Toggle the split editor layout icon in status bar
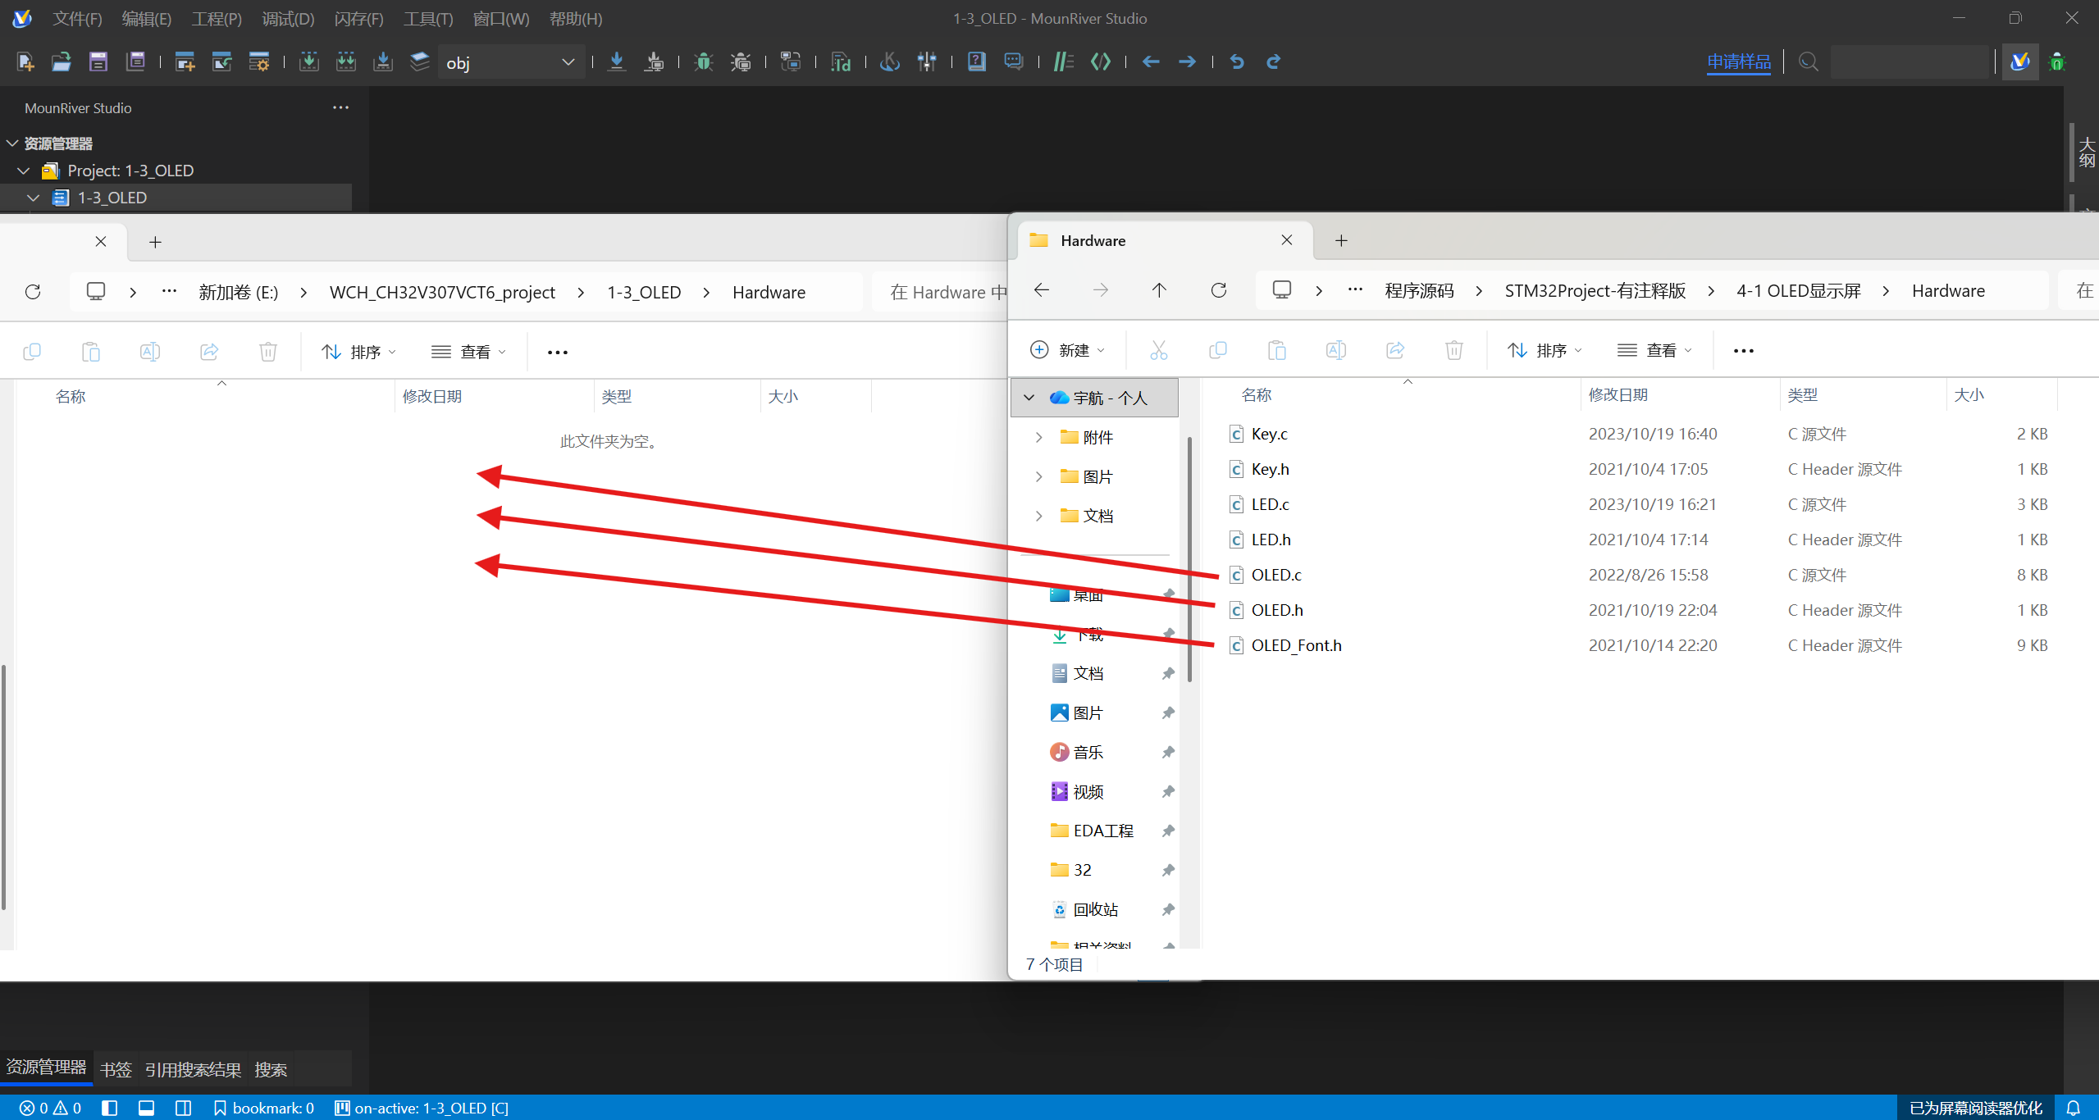 click(183, 1108)
